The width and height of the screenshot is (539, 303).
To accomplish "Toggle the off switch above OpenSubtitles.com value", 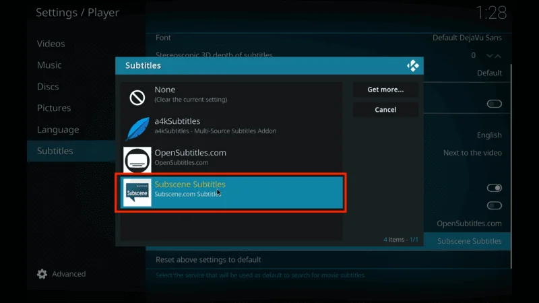I will (x=495, y=205).
